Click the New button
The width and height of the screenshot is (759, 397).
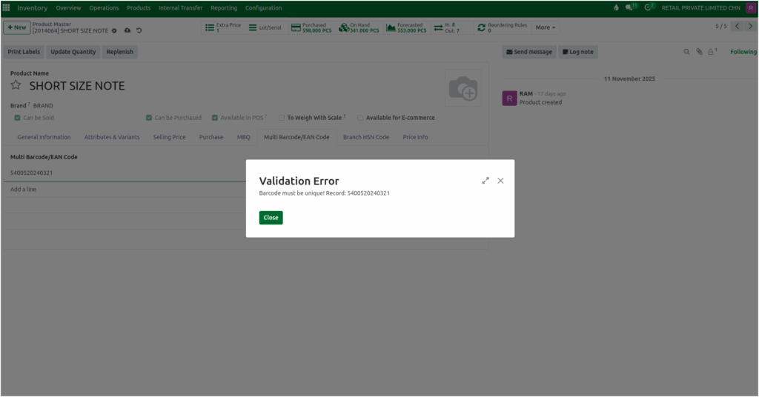17,27
